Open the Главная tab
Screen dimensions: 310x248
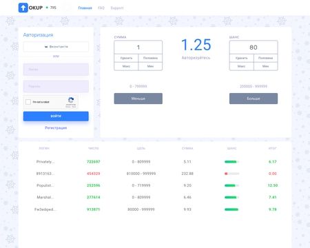(85, 8)
